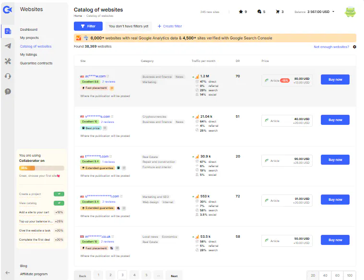
Task: Open external link icon beside v********e.com
Action: click(x=112, y=116)
